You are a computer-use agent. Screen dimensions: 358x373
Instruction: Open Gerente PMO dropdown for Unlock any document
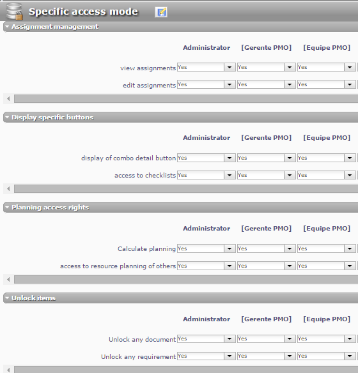[x=290, y=339]
